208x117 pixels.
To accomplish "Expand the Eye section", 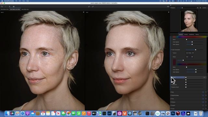I will 171,92.
